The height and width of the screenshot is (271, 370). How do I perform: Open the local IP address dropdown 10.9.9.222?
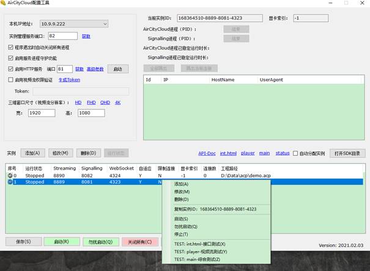[74, 24]
